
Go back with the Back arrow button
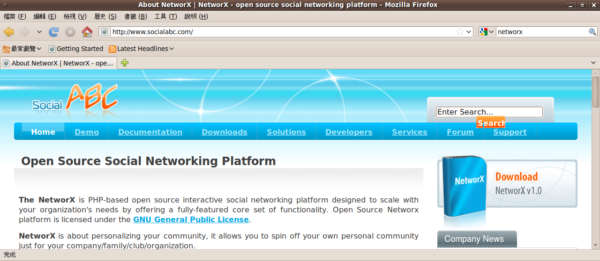(9, 32)
